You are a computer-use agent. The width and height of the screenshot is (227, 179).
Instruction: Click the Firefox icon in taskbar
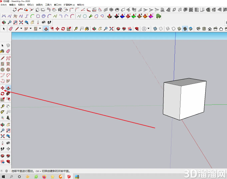pos(44,177)
